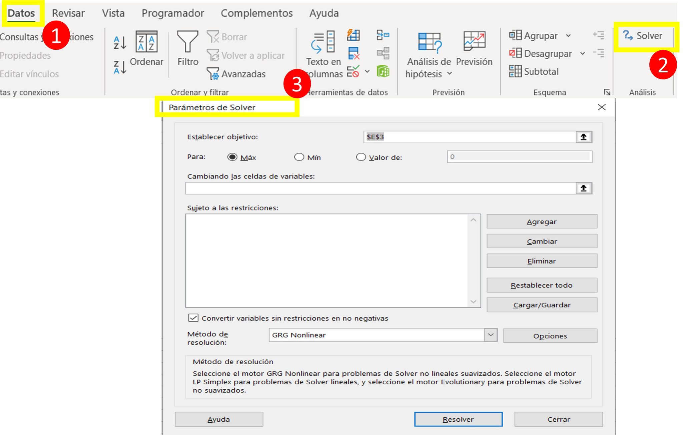This screenshot has width=683, height=435.
Task: Expand the Agrupar dropdown arrow
Action: point(569,36)
